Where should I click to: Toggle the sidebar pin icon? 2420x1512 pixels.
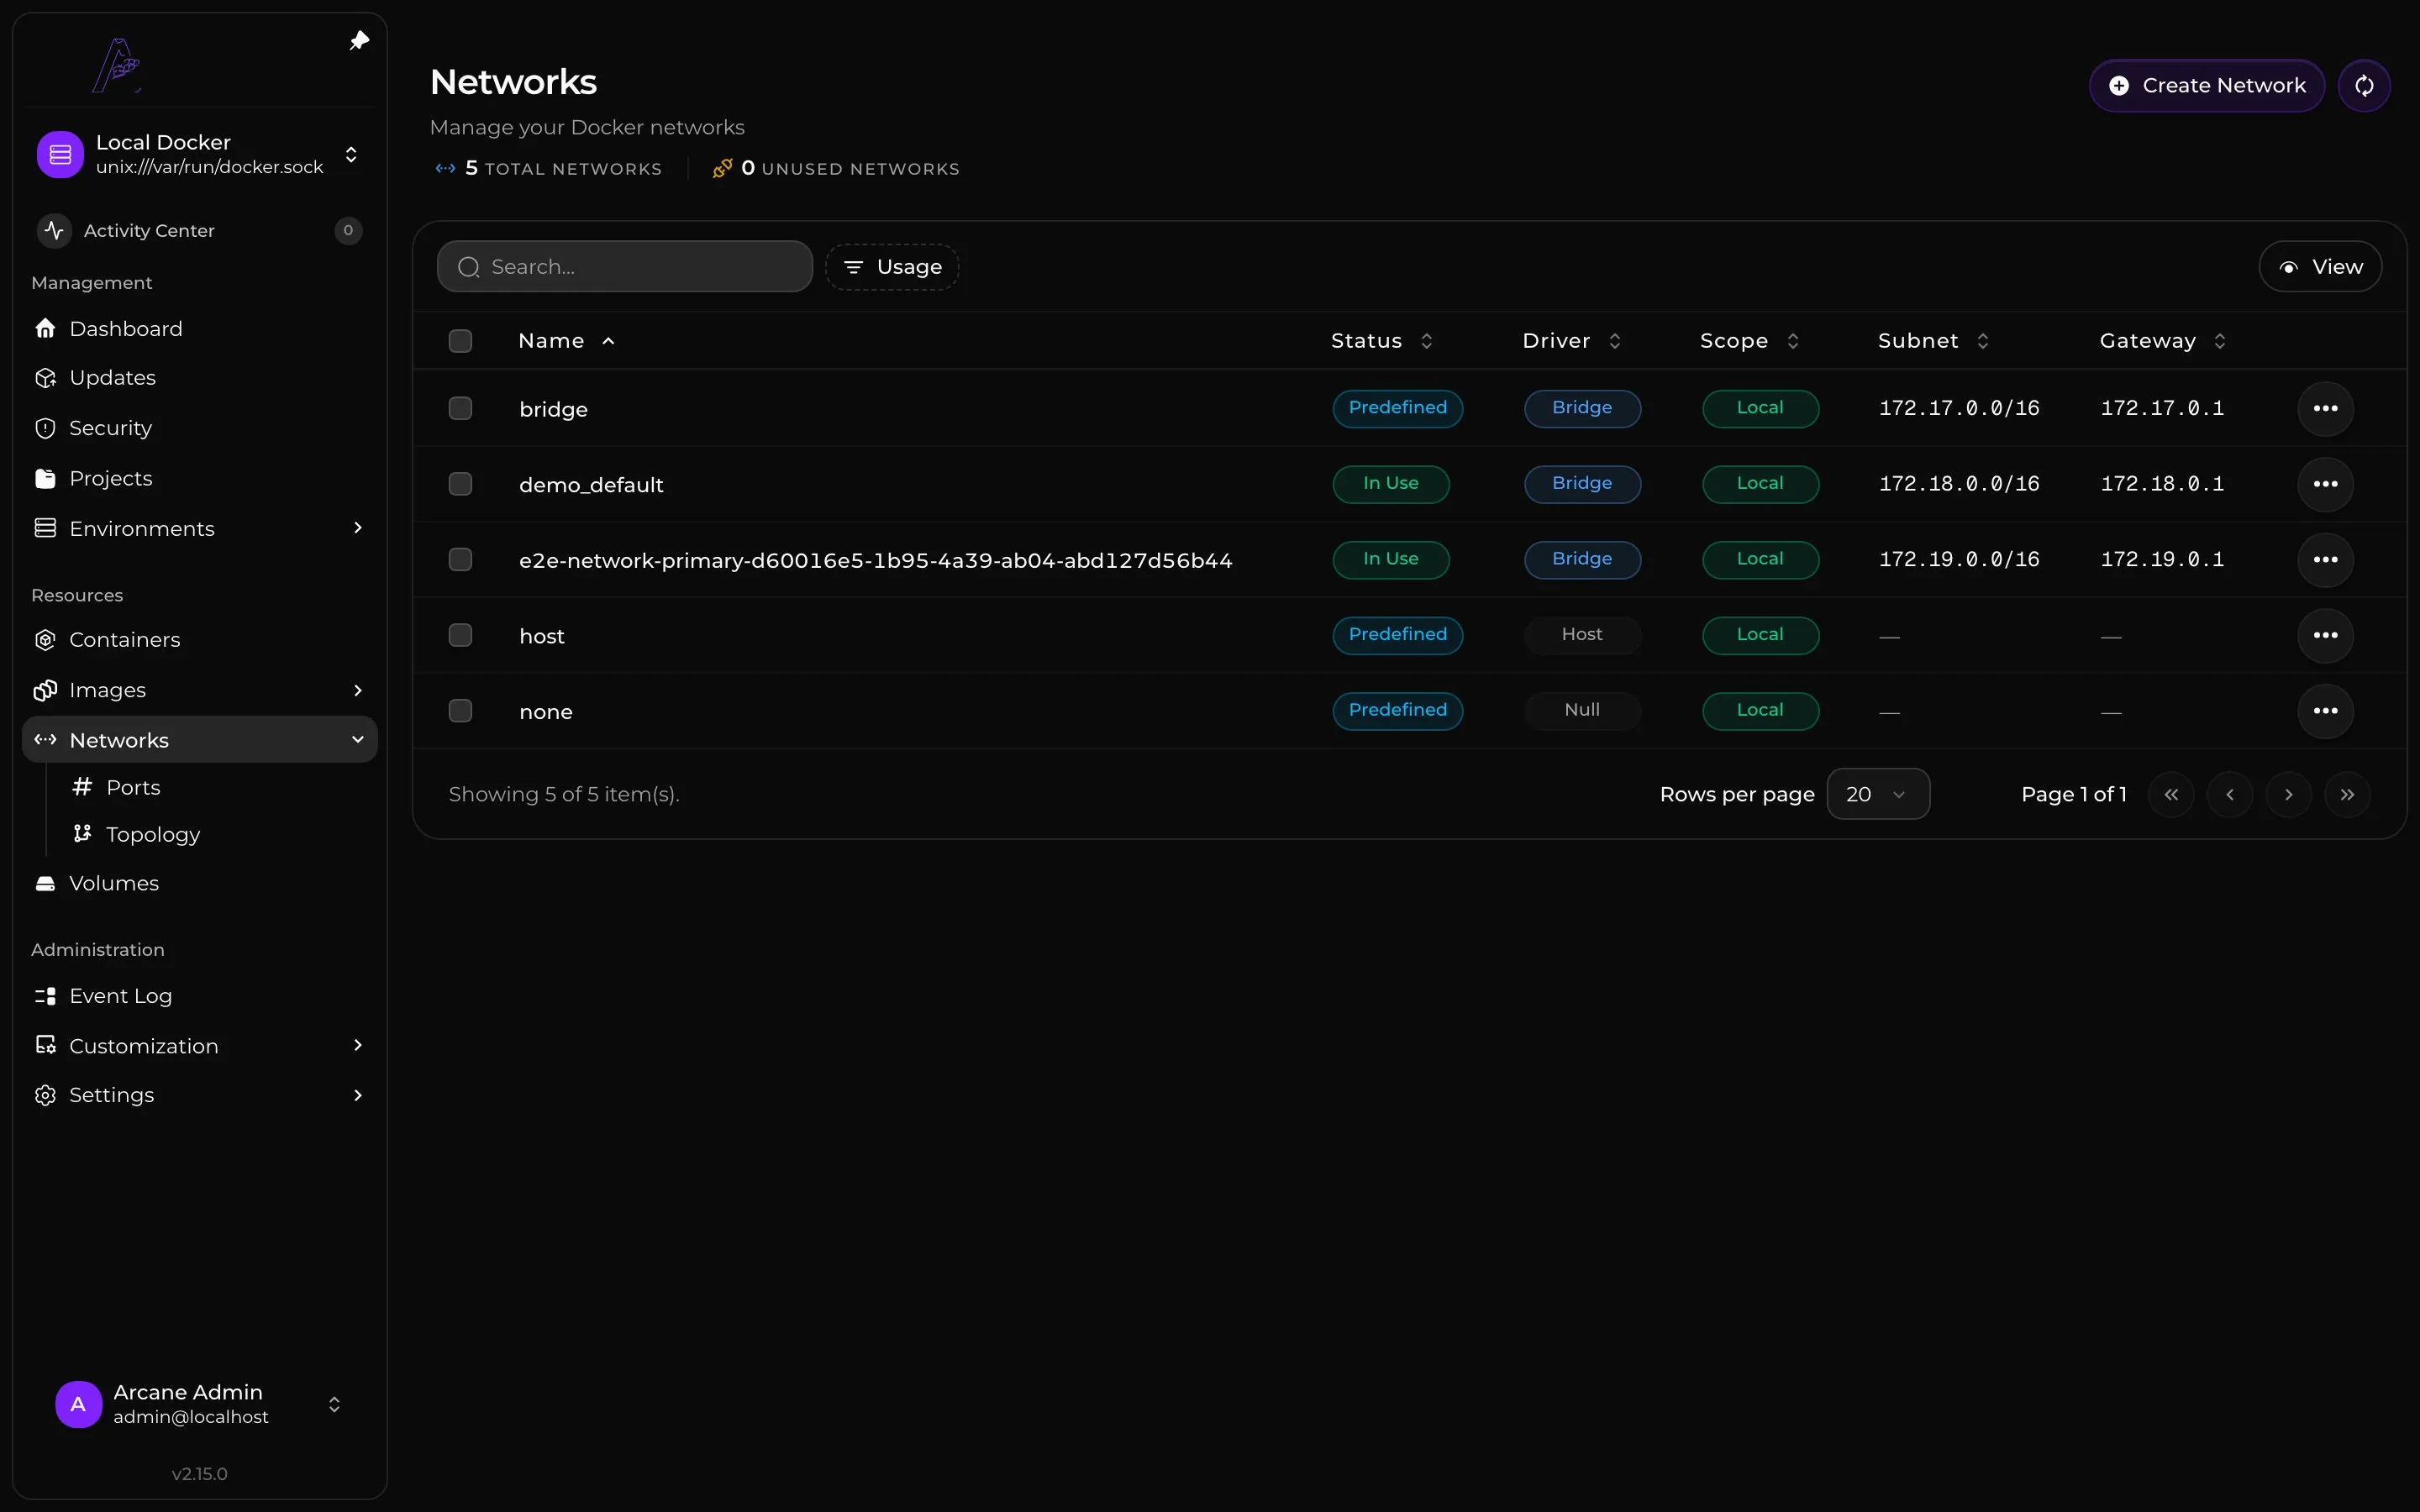[x=359, y=41]
